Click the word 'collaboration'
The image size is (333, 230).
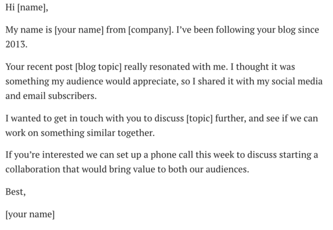[33, 170]
